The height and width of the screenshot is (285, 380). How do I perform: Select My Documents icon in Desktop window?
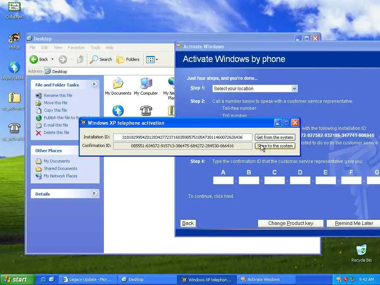point(118,86)
